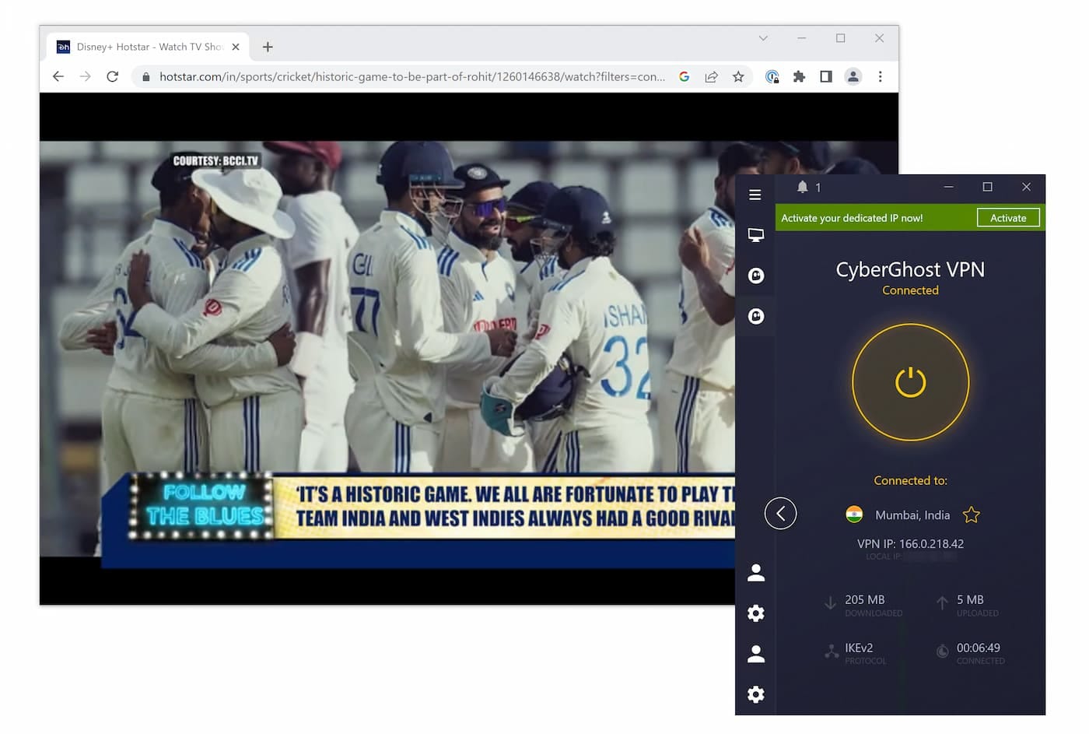
Task: Collapse the CyberGhost panel with the chevron
Action: pos(780,513)
